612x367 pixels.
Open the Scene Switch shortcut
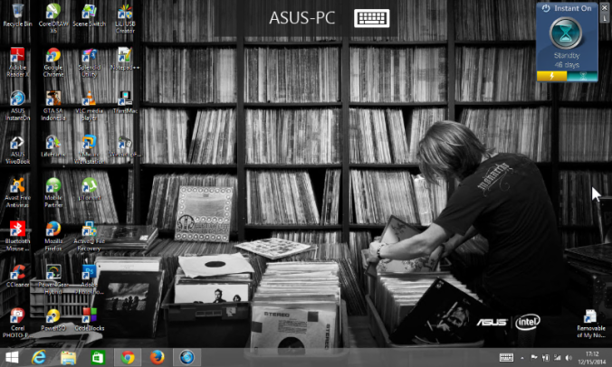(89, 14)
